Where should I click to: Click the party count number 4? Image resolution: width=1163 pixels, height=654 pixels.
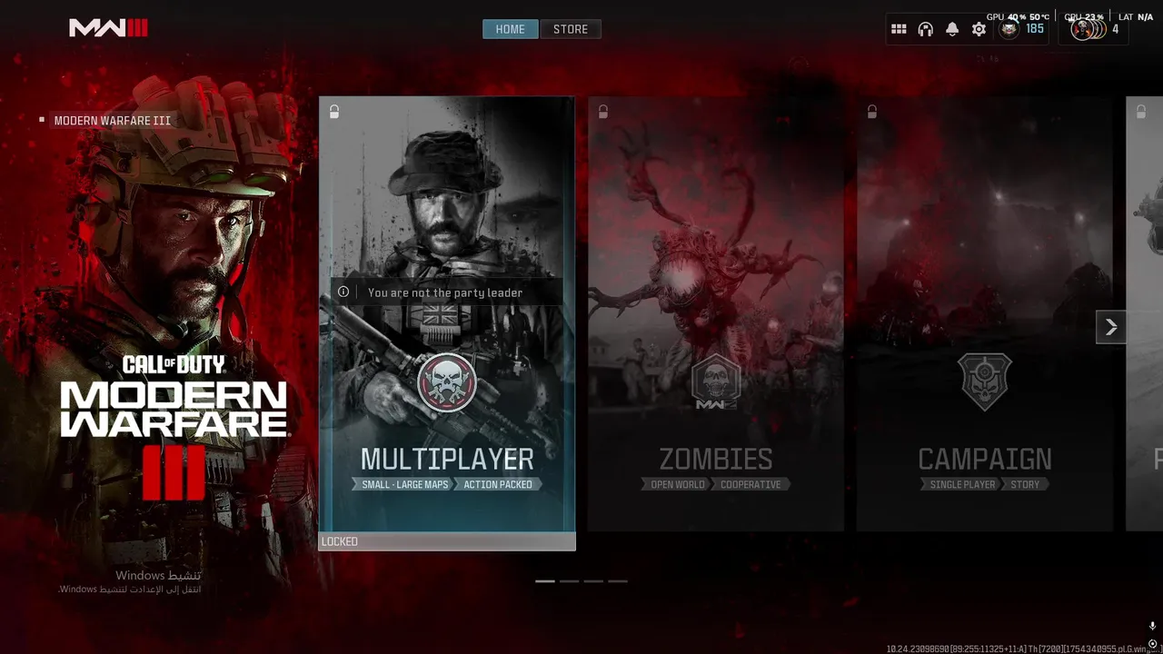(1115, 29)
